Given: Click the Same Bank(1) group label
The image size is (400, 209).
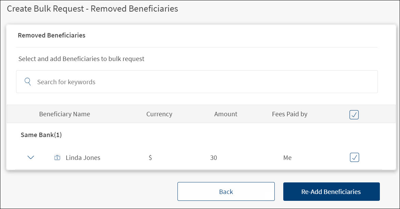Looking at the screenshot, I should [x=41, y=135].
